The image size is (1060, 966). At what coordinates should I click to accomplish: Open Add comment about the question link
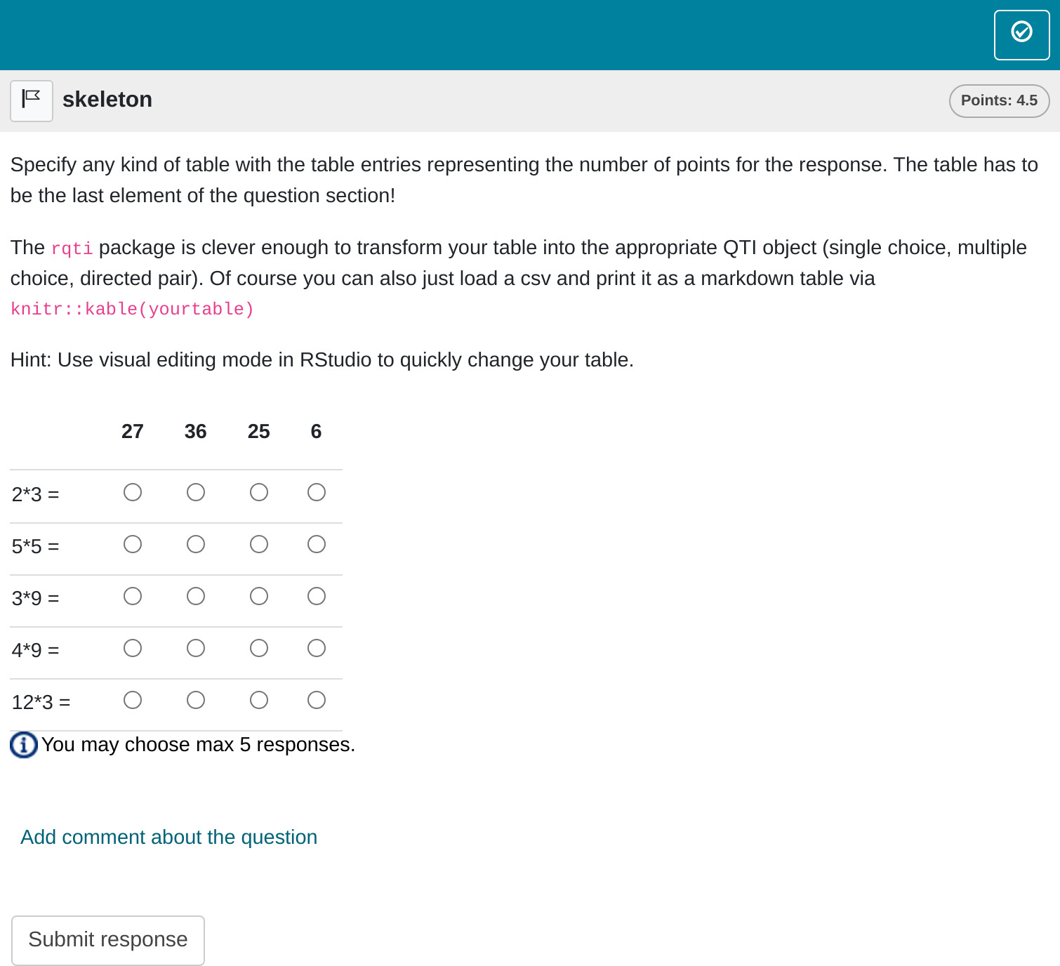[168, 837]
